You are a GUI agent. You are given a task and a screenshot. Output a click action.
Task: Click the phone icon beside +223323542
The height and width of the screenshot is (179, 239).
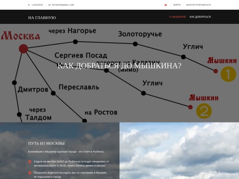pyautogui.click(x=29, y=5)
